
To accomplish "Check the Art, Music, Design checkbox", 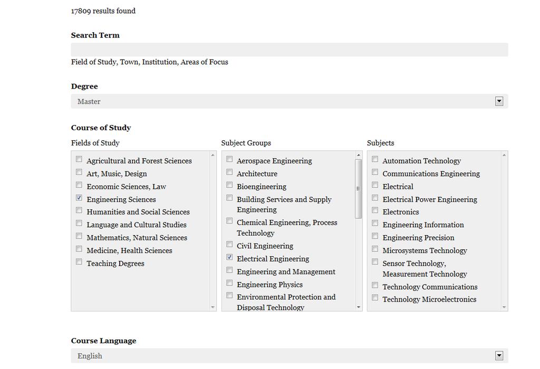I will 79,172.
